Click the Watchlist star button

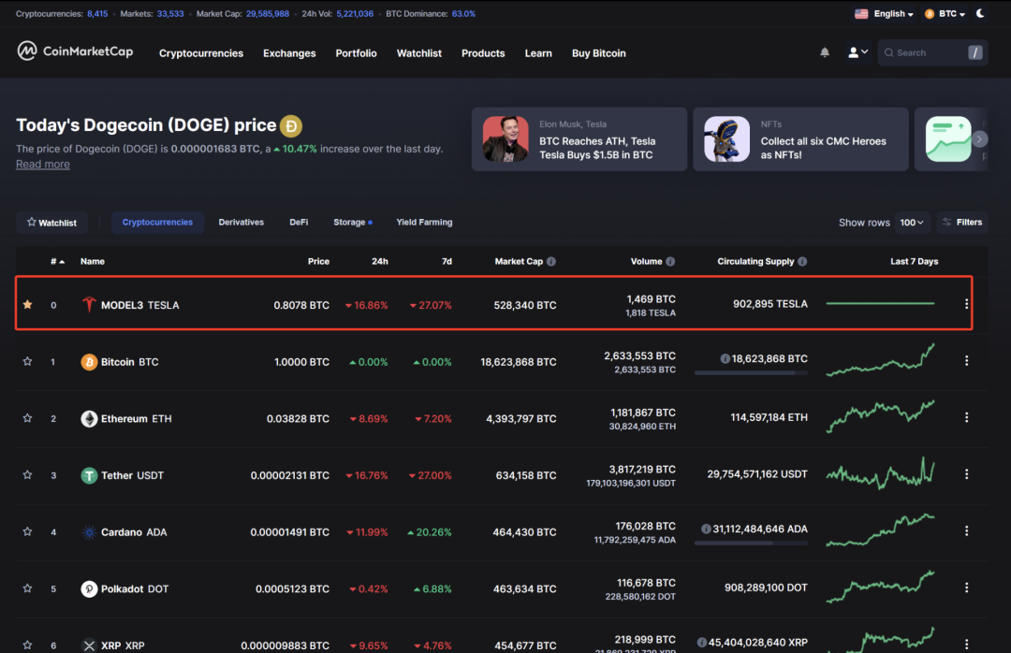[51, 223]
